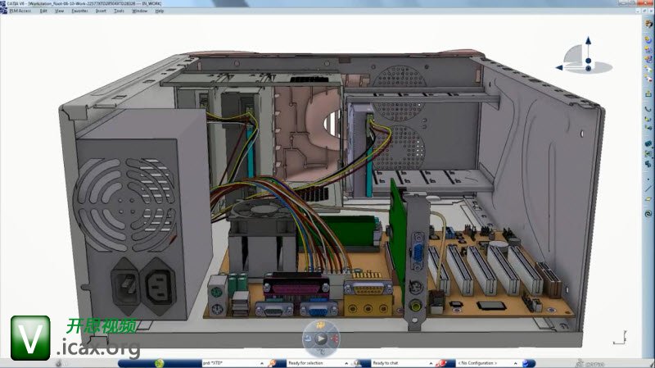The image size is (655, 368).
Task: Click the green box icon in right toolbar
Action: [648, 153]
